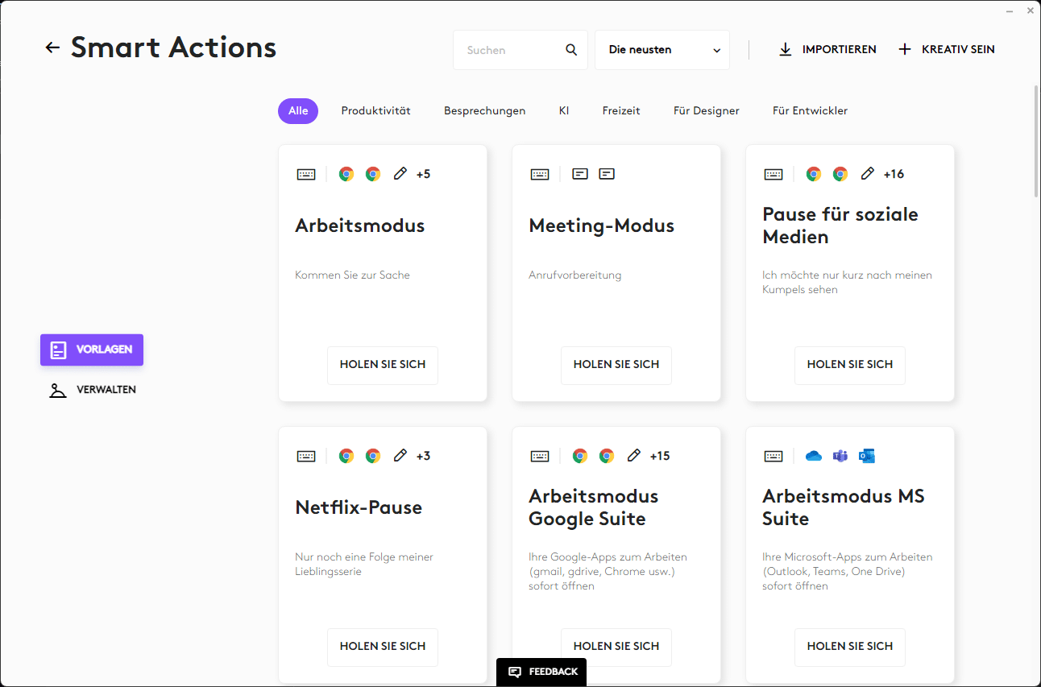Focus the Suchen search field

[512, 50]
